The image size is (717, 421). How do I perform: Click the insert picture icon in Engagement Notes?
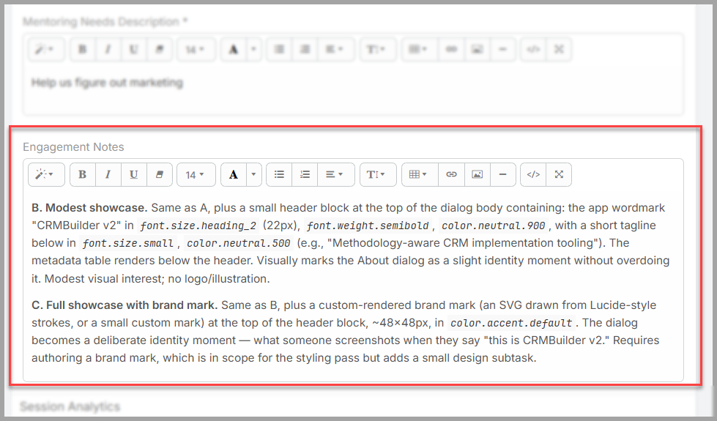pos(477,174)
